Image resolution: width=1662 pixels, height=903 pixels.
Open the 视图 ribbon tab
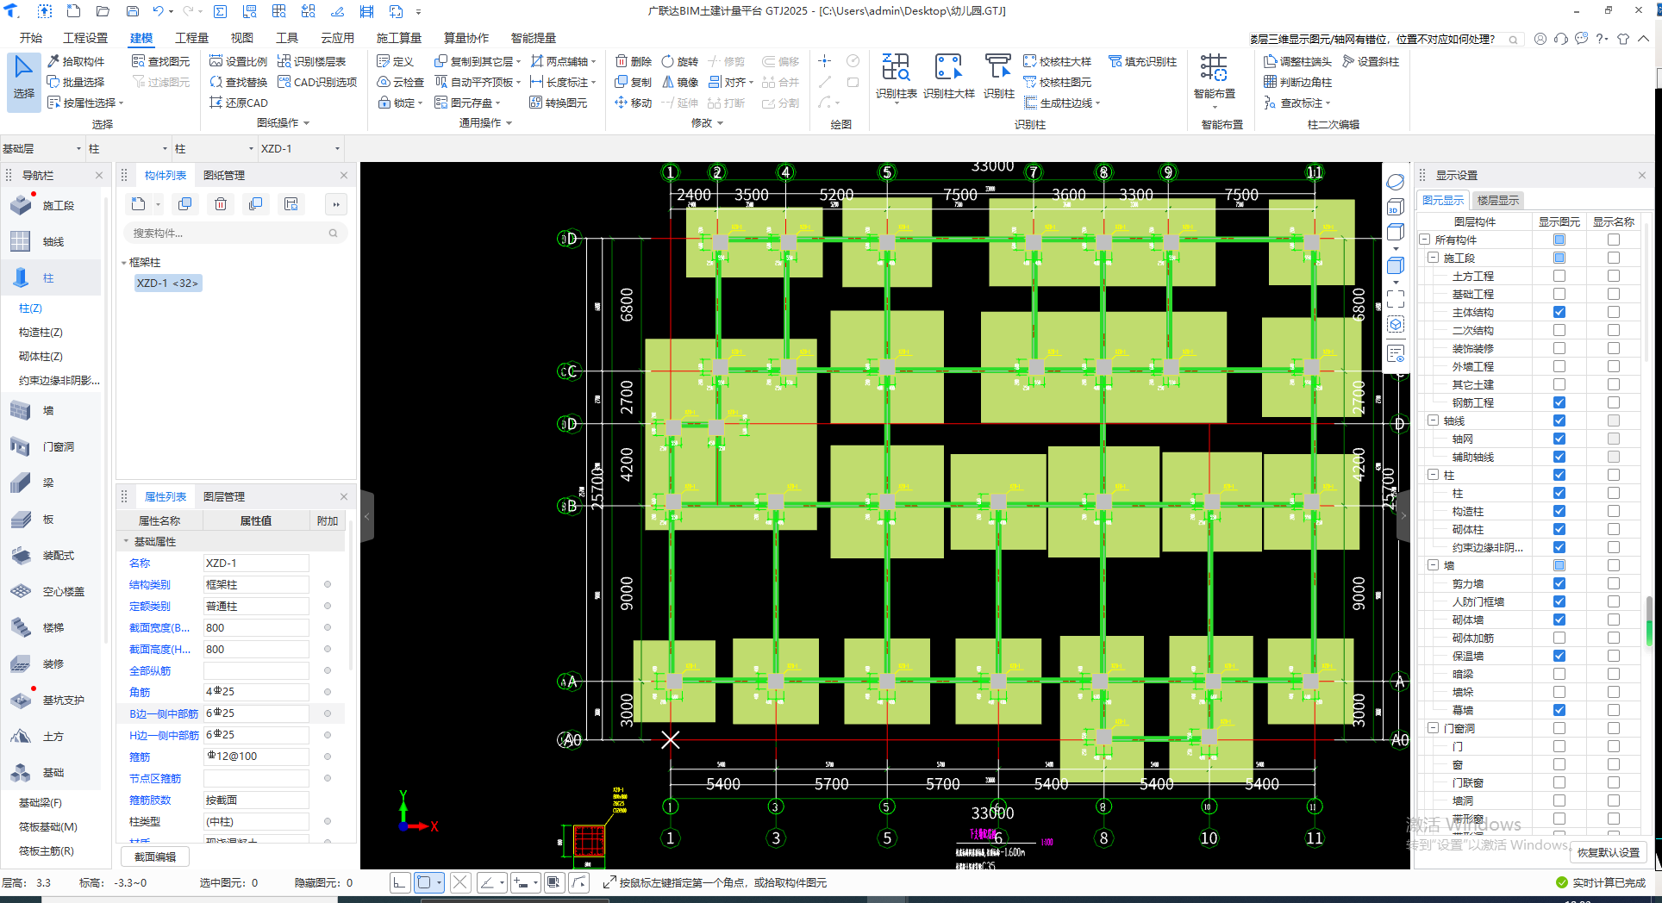[242, 38]
